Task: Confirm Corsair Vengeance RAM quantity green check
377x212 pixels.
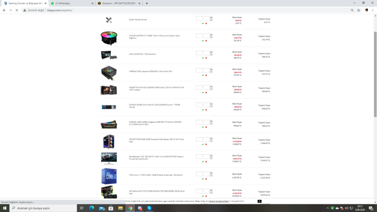Action: [x=203, y=127]
